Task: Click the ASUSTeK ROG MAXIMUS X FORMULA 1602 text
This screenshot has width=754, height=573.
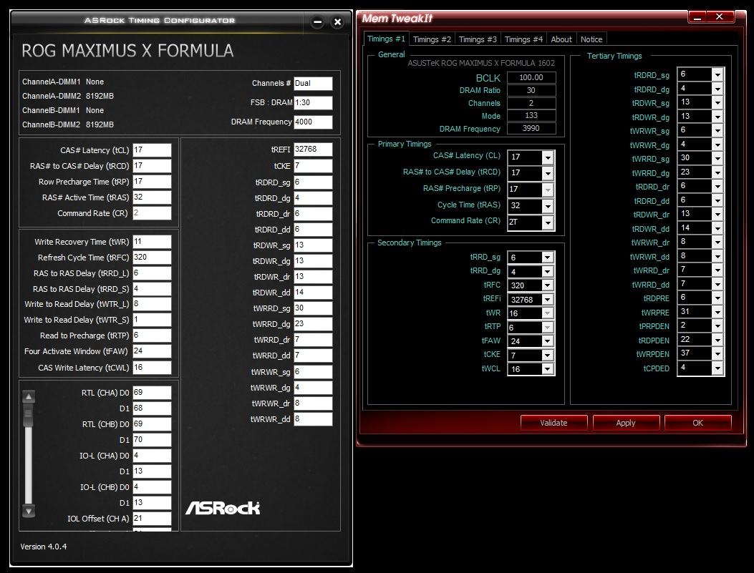Action: point(481,63)
